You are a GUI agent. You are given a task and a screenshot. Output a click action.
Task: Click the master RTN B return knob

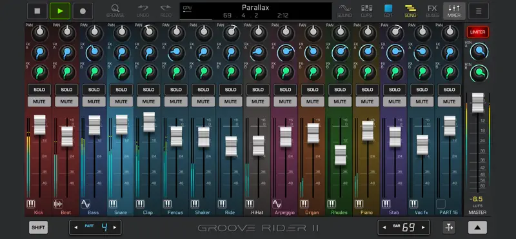coord(479,74)
